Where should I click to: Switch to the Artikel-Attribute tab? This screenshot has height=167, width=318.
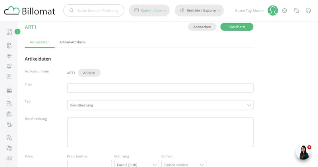(x=72, y=42)
